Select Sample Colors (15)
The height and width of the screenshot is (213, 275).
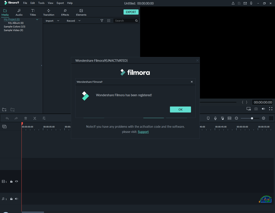[15, 27]
